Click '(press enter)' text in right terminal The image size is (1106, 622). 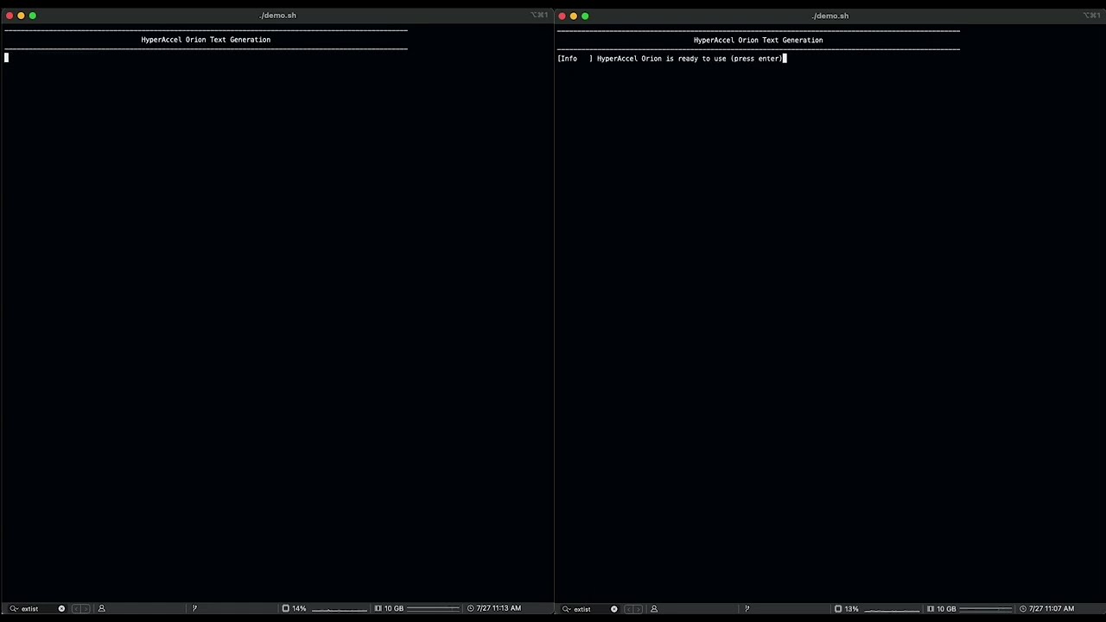coord(756,59)
